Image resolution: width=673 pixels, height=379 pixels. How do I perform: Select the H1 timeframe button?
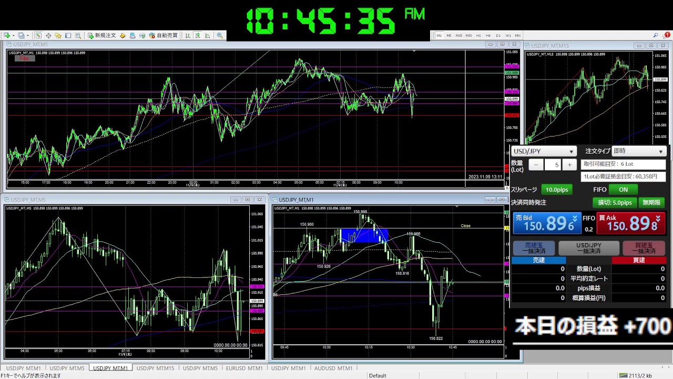478,35
